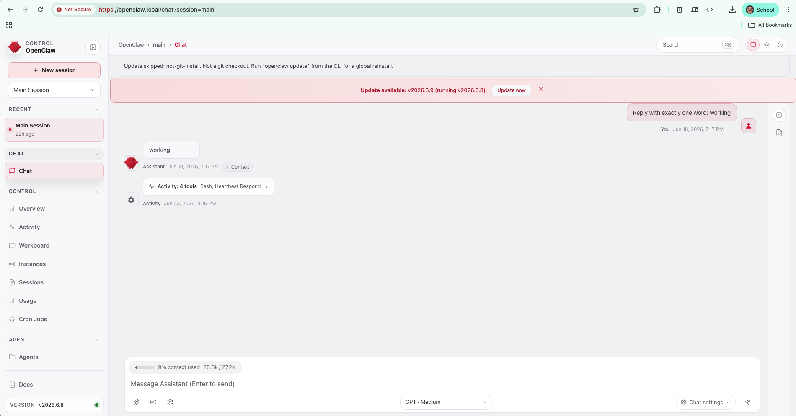Collapse the AGENT section
796x416 pixels.
[x=54, y=340]
